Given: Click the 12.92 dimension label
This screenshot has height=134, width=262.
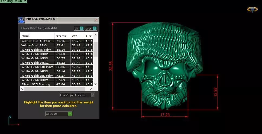Looking at the screenshot, I should coord(215,92).
